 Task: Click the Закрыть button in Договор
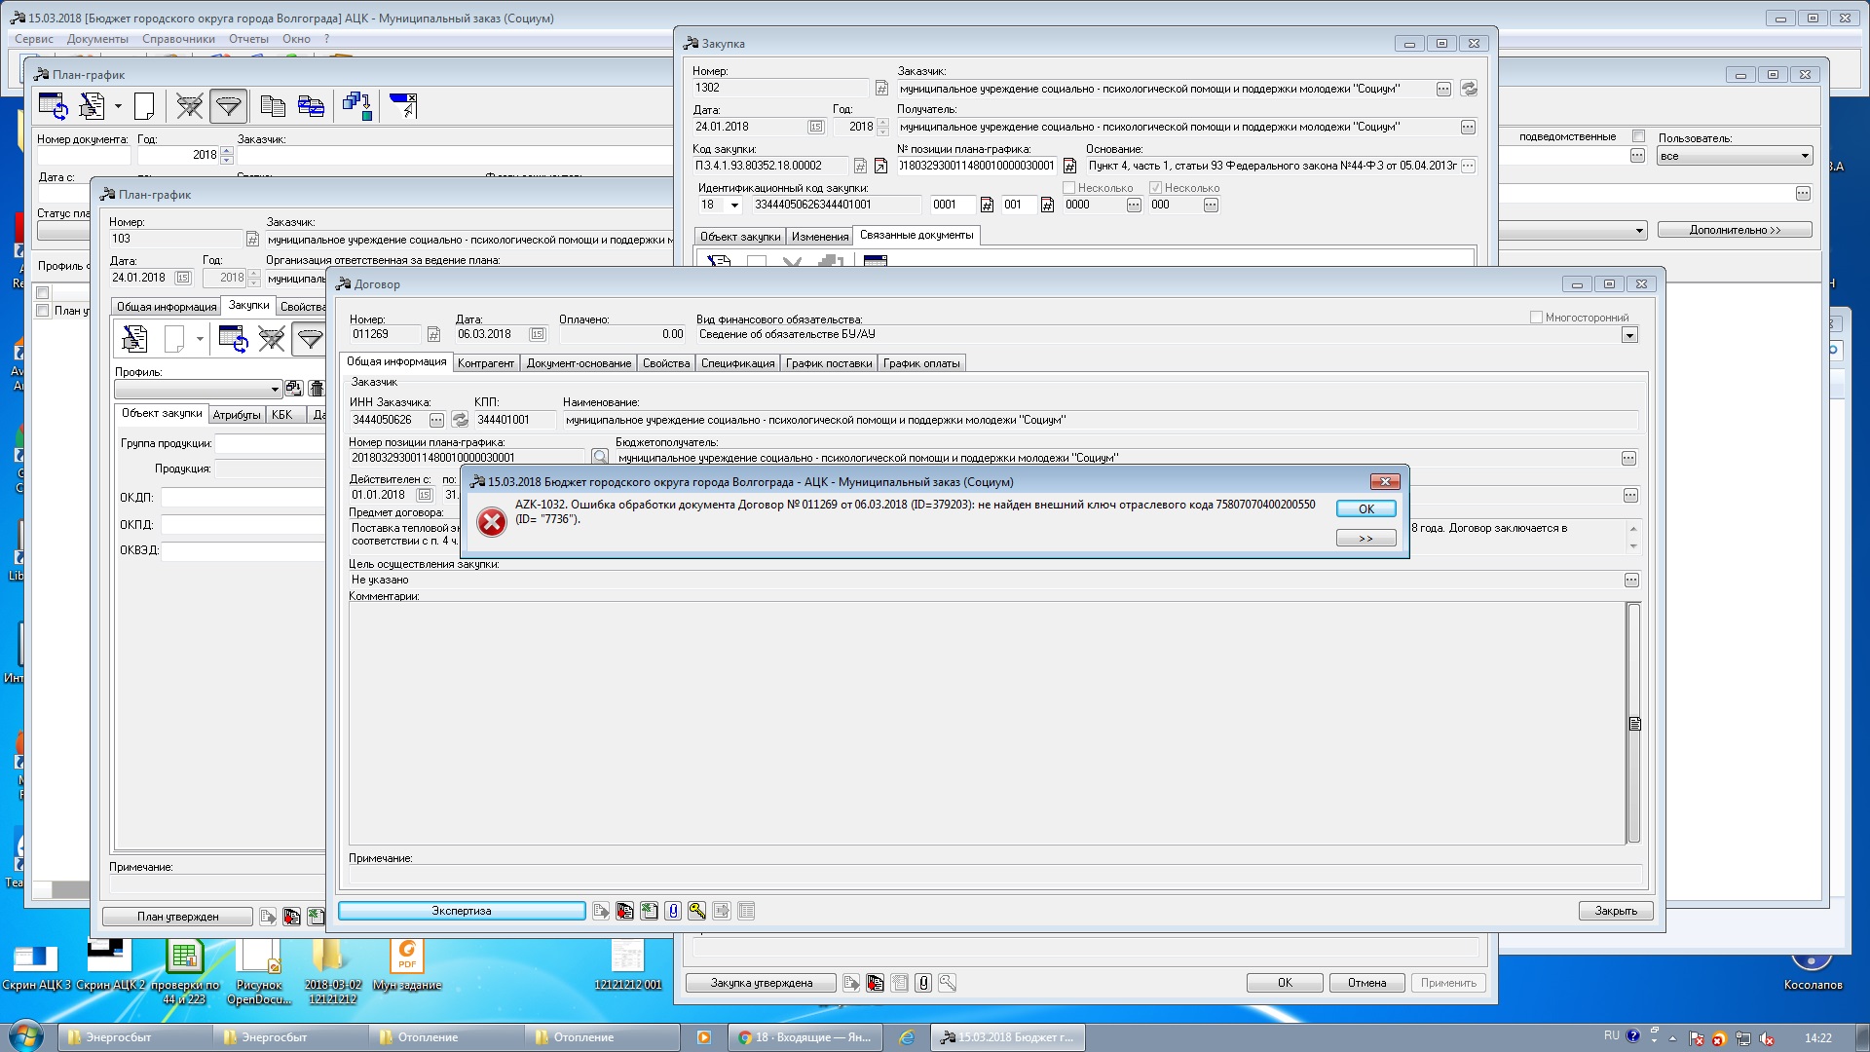[1615, 911]
